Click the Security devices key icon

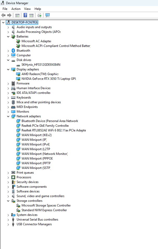click(x=13, y=182)
